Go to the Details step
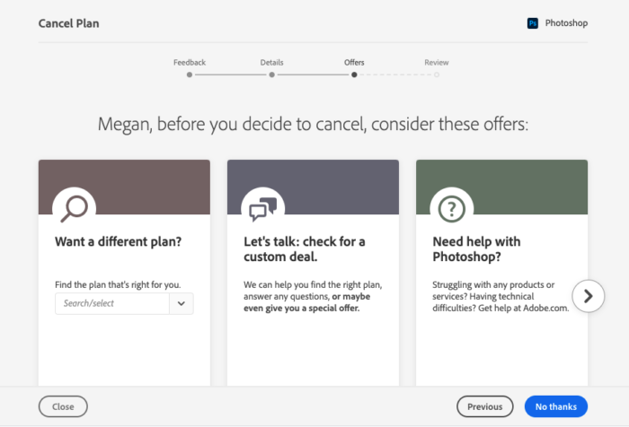629x427 pixels. click(x=271, y=63)
